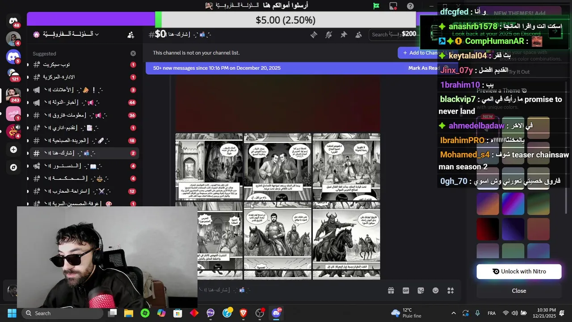
Task: Open Threads icon in channel header
Action: point(314,34)
